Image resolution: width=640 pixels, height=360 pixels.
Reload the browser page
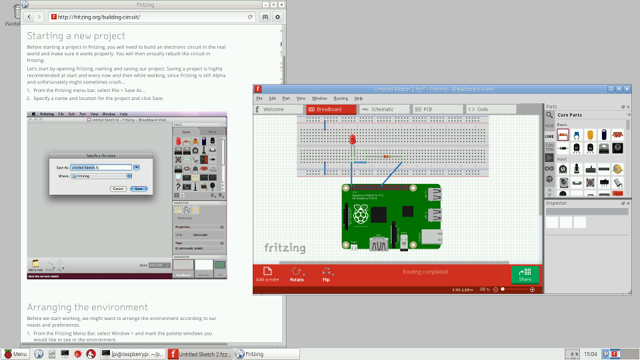pyautogui.click(x=250, y=17)
